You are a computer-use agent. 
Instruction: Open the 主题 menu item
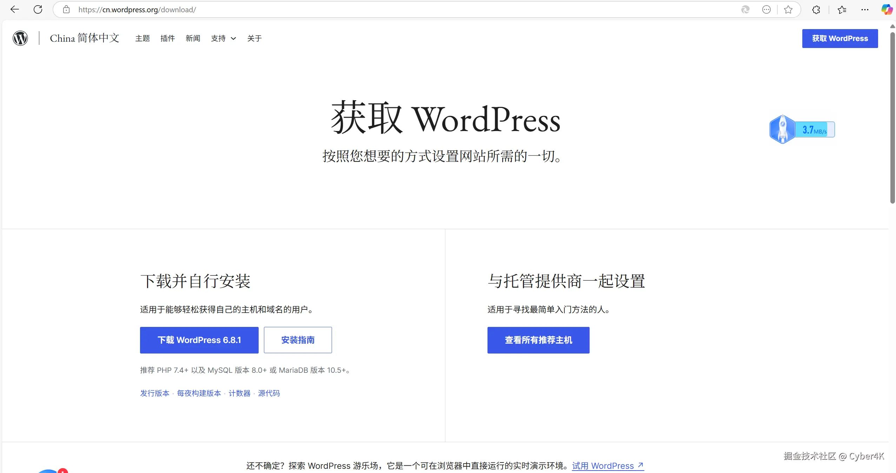pos(142,38)
